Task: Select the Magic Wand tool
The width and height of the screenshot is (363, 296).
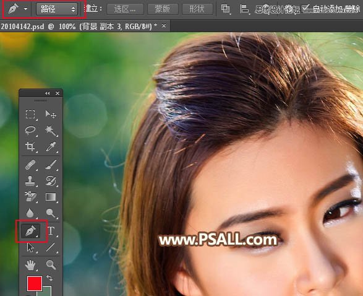Action: pos(51,130)
